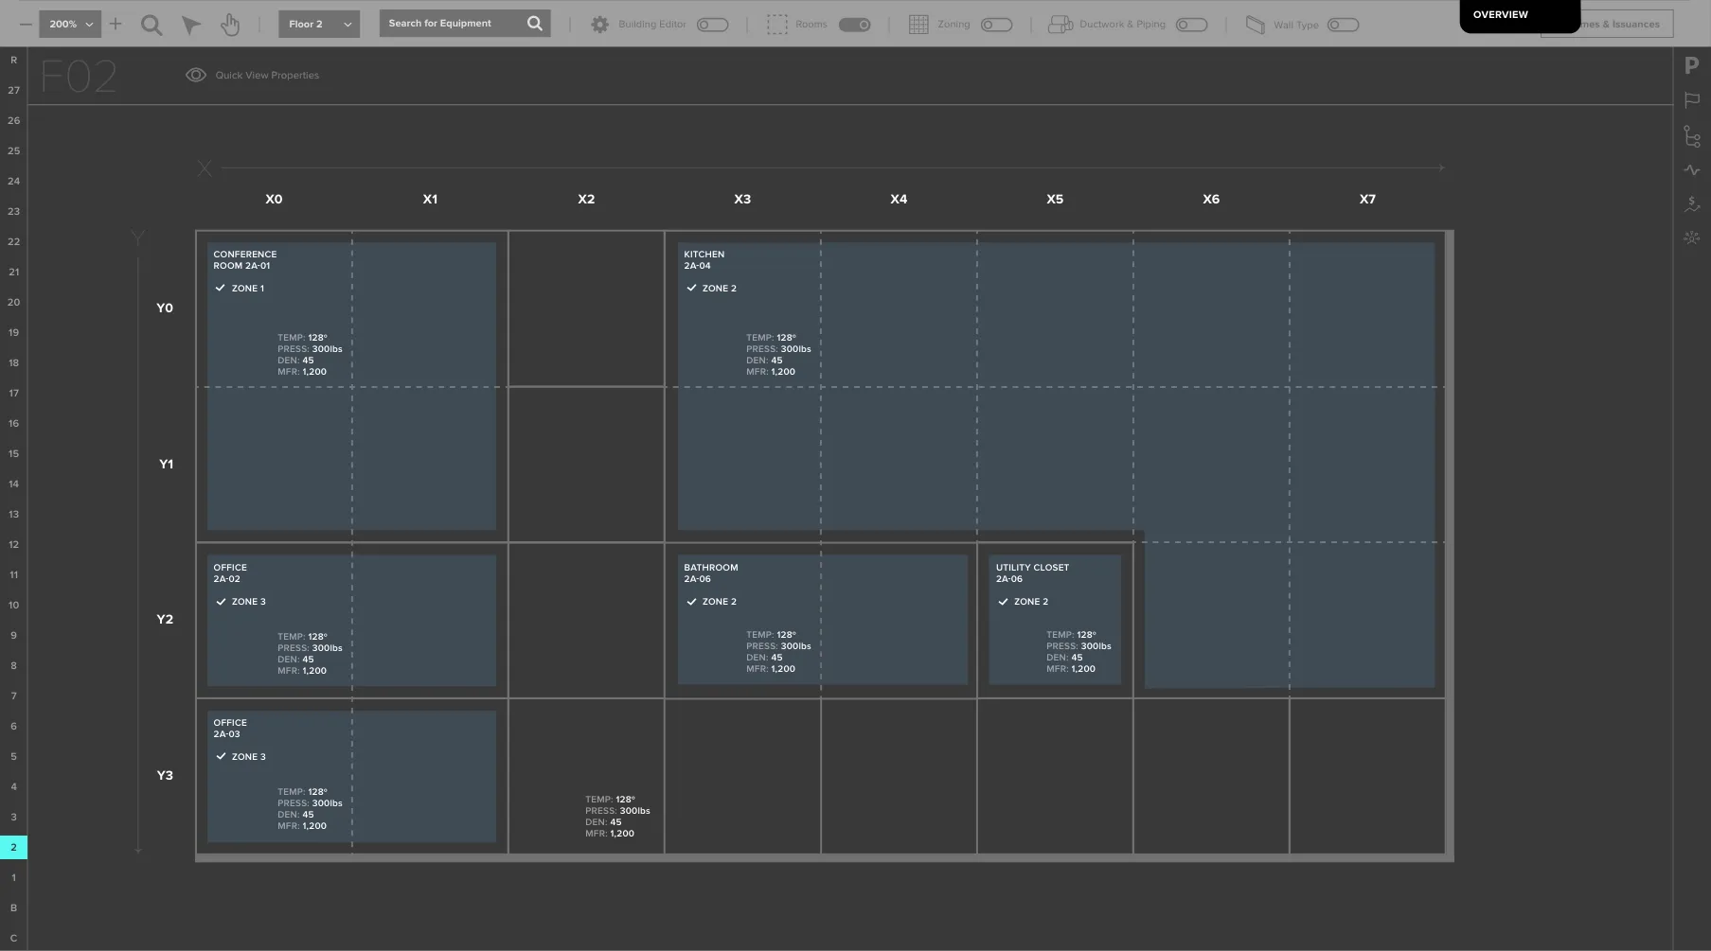Click the Wall Type icon
1711x951 pixels.
click(1256, 25)
